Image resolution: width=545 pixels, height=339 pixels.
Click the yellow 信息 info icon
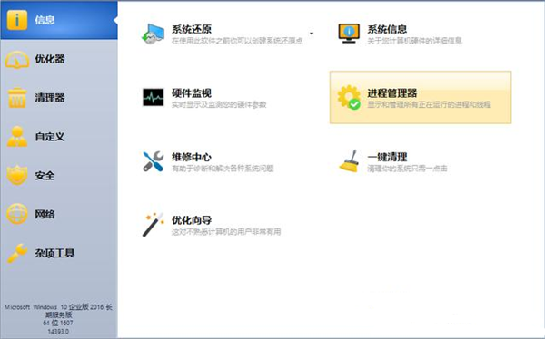(x=16, y=20)
